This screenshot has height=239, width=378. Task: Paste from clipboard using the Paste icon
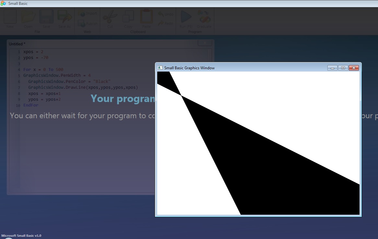(146, 18)
